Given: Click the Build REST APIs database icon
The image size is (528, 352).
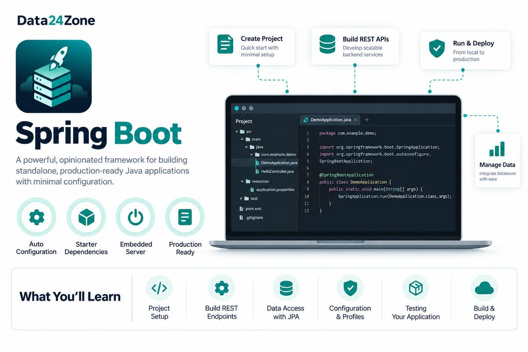Looking at the screenshot, I should point(327,44).
